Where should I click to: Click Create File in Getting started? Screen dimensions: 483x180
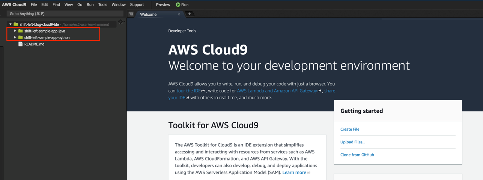pos(350,129)
